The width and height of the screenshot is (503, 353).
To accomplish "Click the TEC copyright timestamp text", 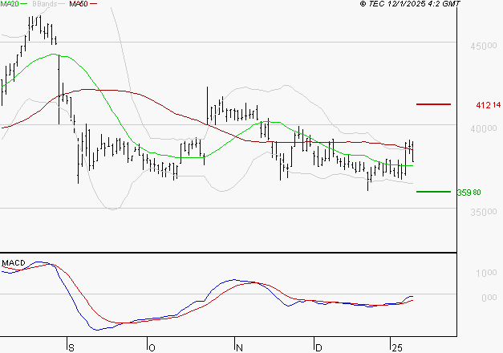I will pos(410,4).
